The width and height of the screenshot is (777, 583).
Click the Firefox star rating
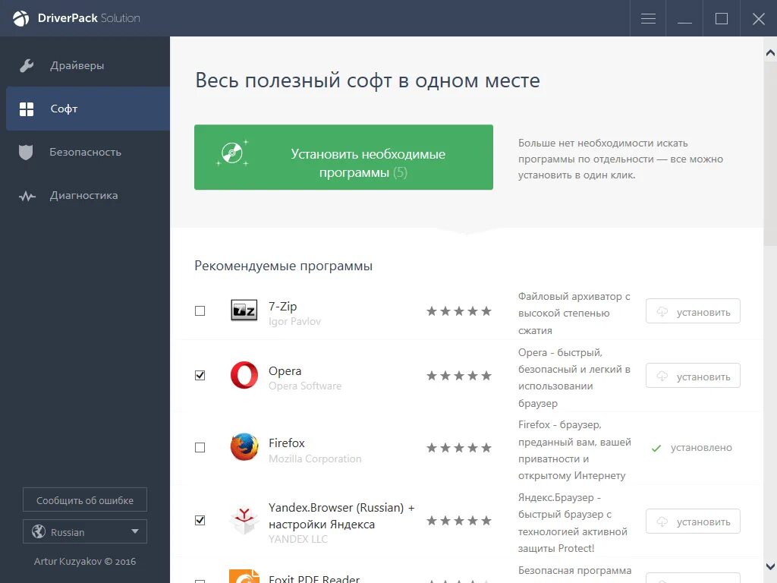(x=459, y=448)
